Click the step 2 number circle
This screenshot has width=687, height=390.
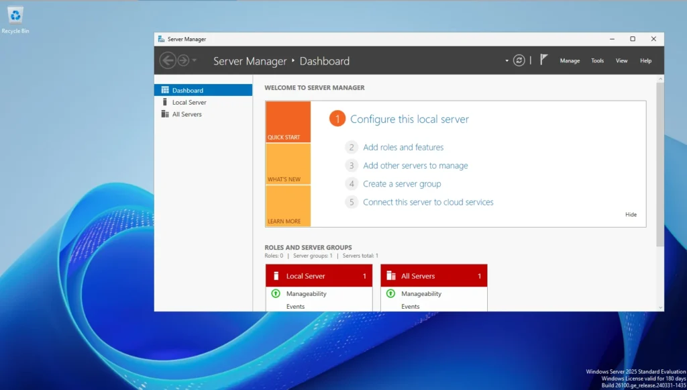352,147
